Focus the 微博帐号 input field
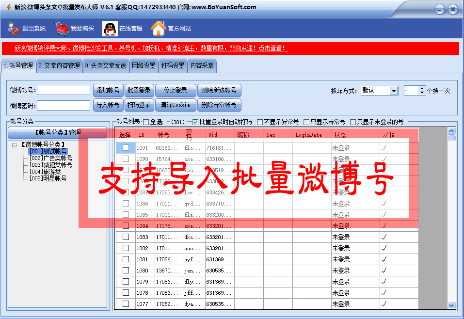This screenshot has width=464, height=319. 64,90
